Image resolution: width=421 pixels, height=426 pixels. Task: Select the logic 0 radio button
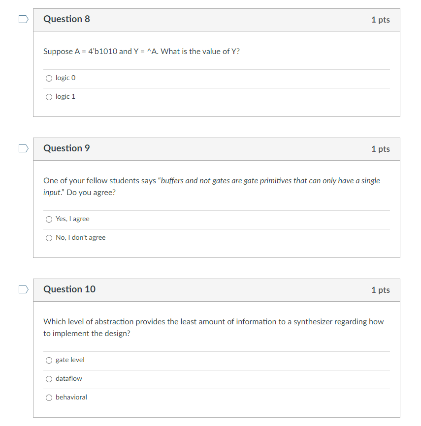click(49, 78)
